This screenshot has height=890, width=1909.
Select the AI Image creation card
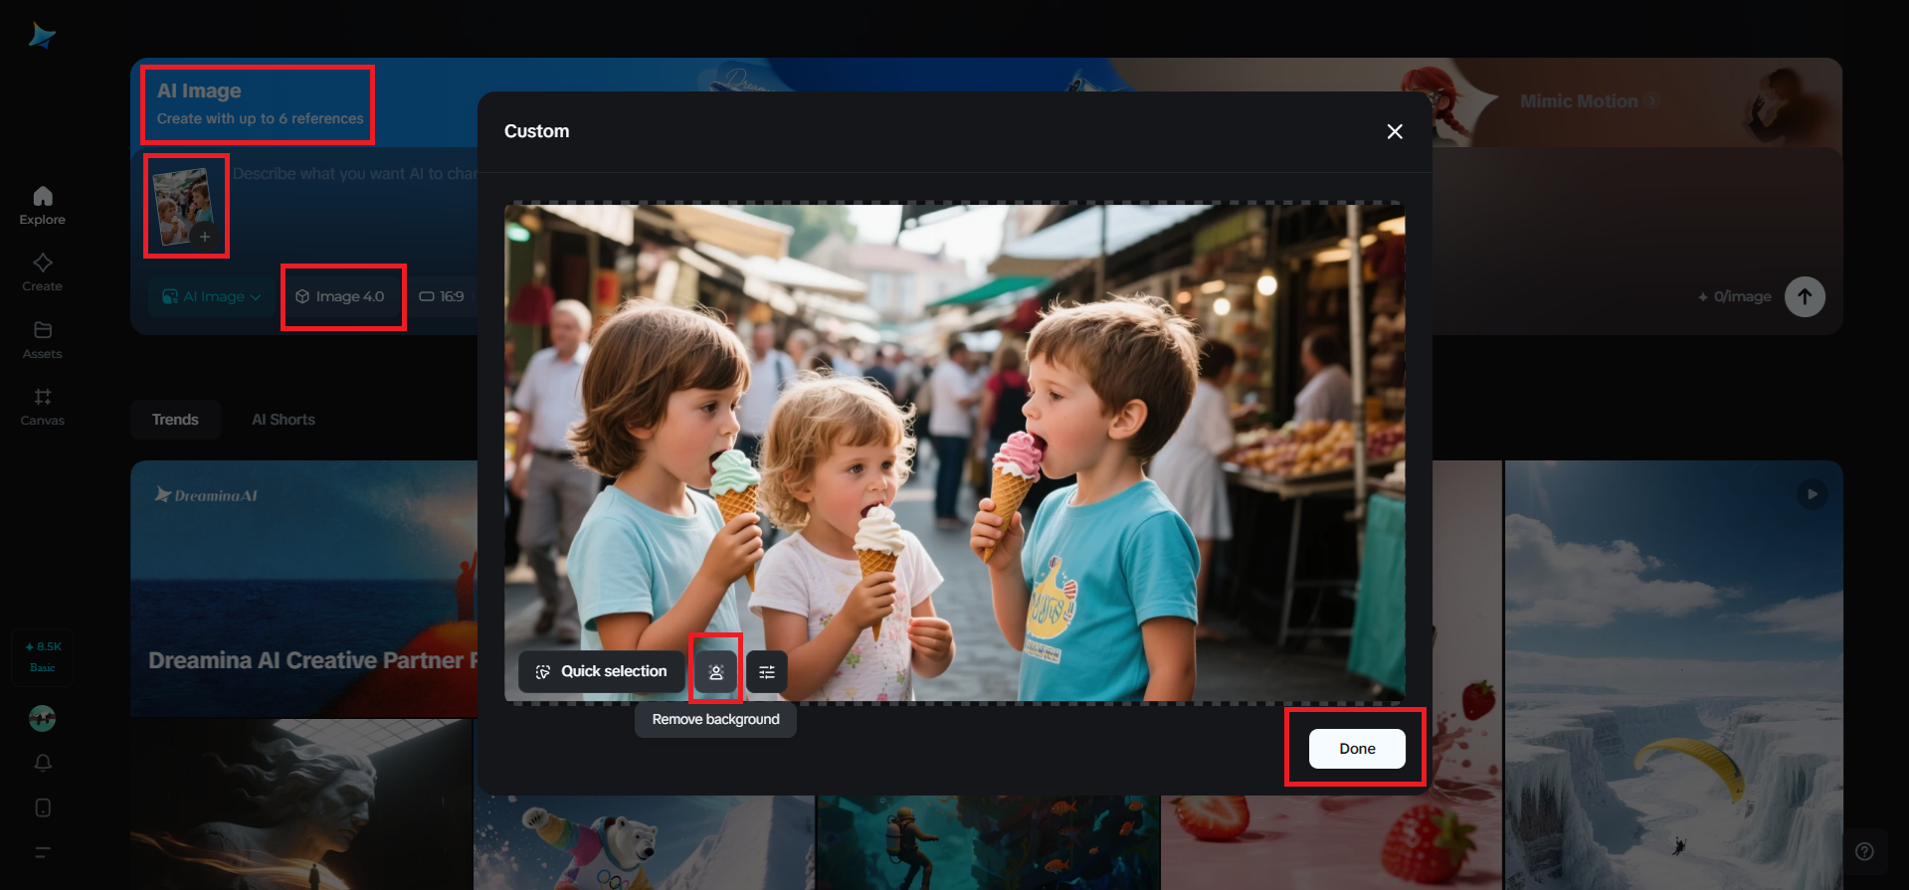(259, 104)
